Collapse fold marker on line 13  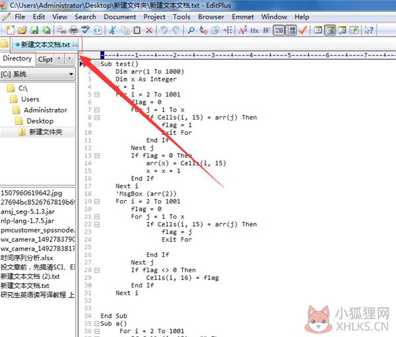pos(97,156)
